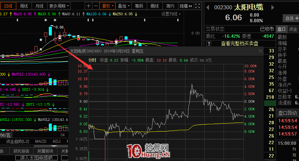Select the 资金 tab

[x=293, y=29]
